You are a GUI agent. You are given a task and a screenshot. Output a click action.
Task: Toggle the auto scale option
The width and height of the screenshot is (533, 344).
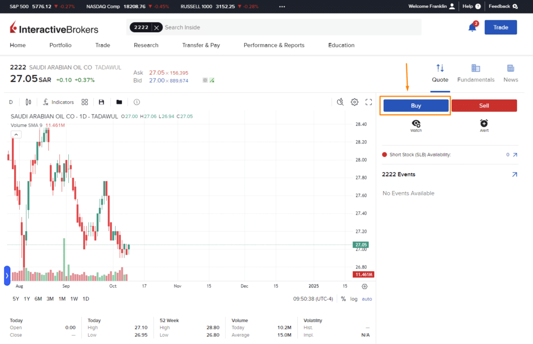point(366,299)
